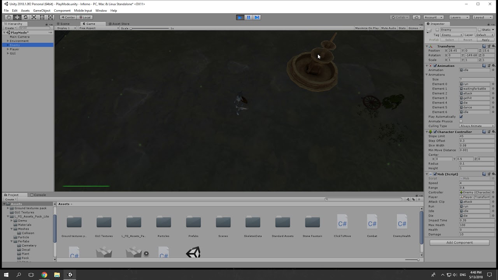
Task: Select the combined Transform tool
Action: (x=51, y=17)
